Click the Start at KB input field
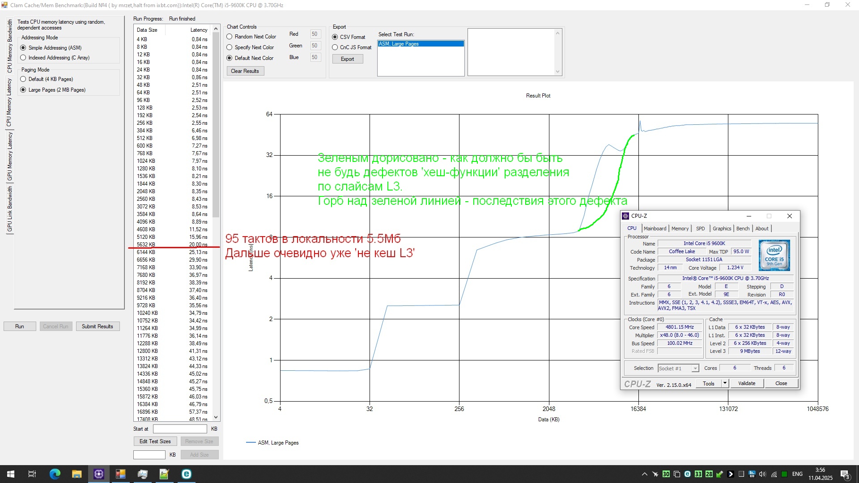859x483 pixels. [180, 429]
